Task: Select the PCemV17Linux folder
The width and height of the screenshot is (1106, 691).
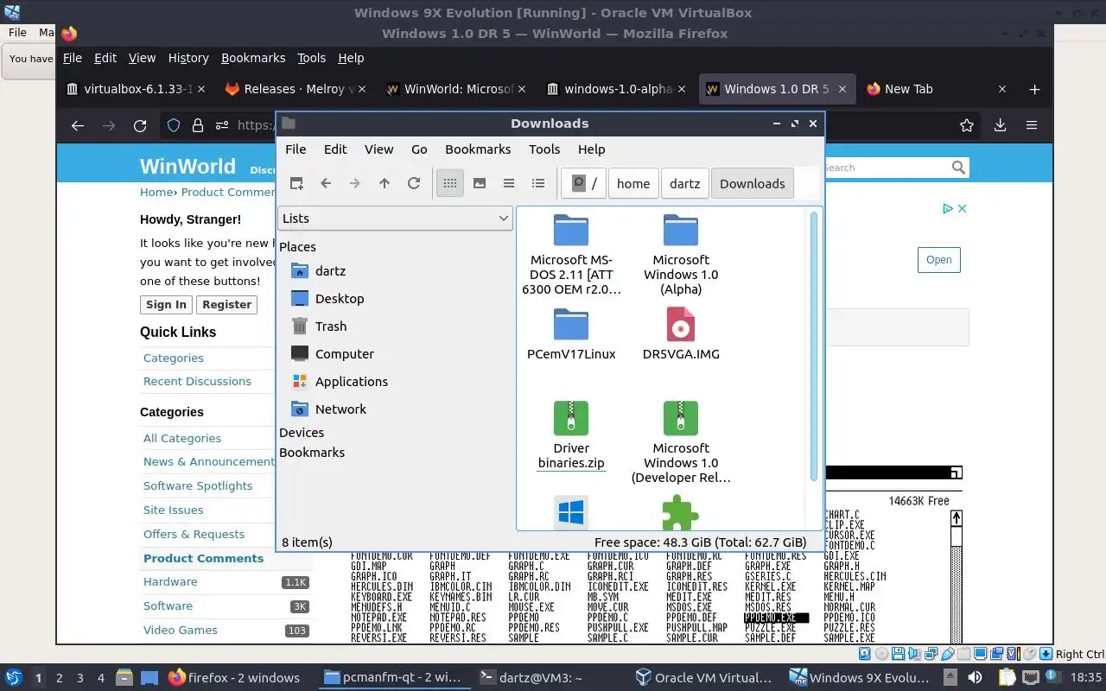Action: [571, 334]
